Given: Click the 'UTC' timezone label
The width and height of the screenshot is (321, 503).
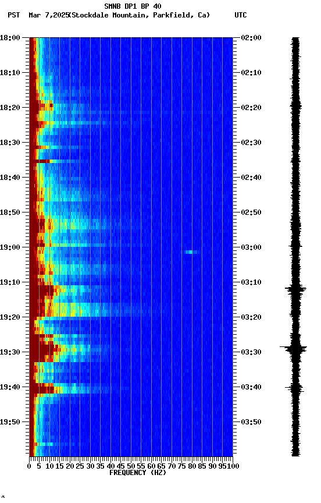Looking at the screenshot, I should (241, 15).
